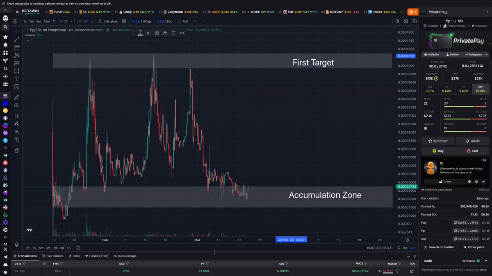492x276 pixels.
Task: Open the search icon in left sidebar
Action: point(5,27)
